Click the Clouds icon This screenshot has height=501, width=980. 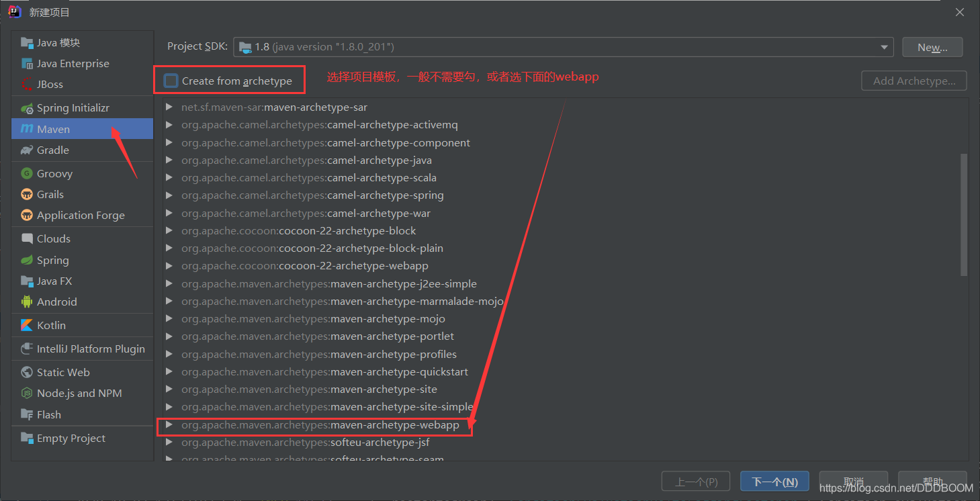27,239
